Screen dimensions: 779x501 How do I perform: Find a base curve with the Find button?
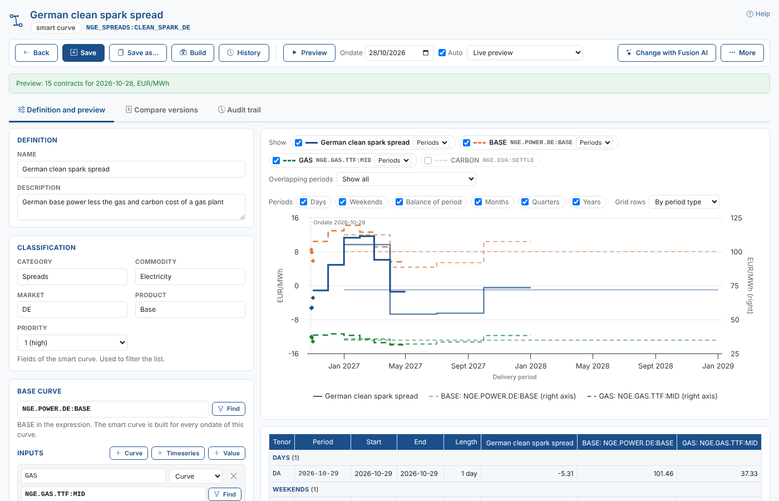[x=229, y=409]
